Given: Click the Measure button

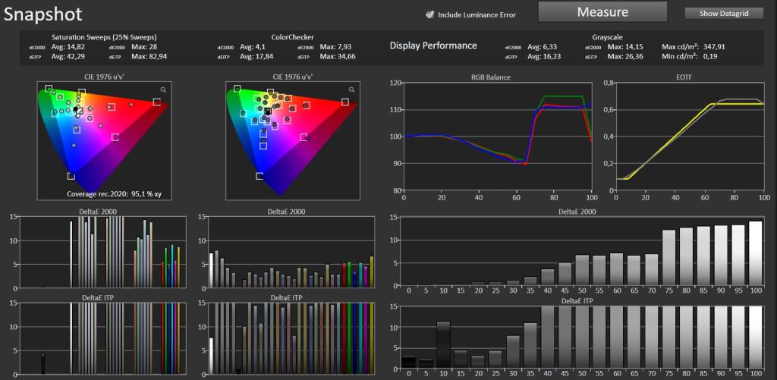Looking at the screenshot, I should [x=602, y=12].
